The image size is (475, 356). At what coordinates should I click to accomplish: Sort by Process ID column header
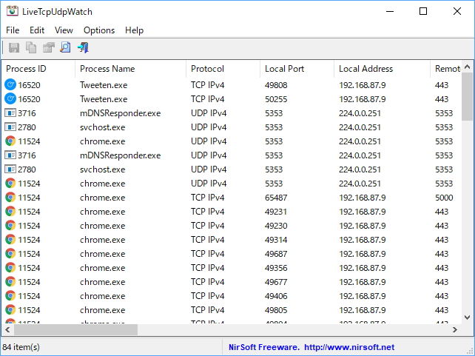pyautogui.click(x=38, y=69)
